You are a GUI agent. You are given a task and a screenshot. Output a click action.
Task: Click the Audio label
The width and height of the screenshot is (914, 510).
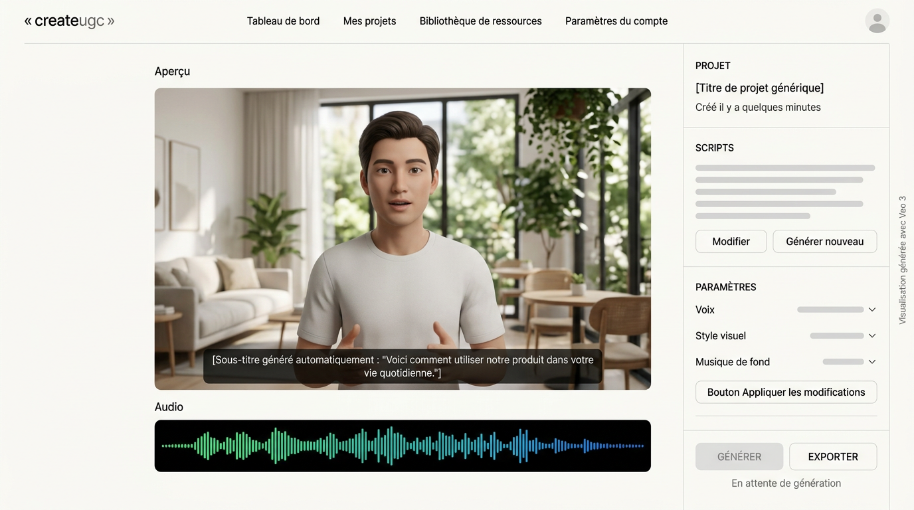point(169,407)
